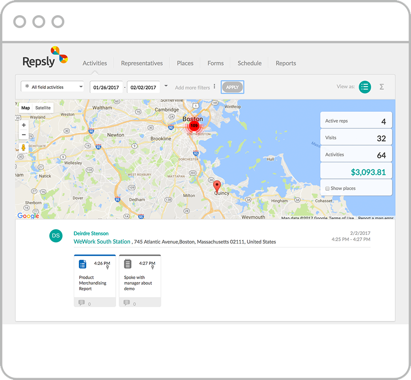Open the Product Merchandising Report card

tap(95, 281)
